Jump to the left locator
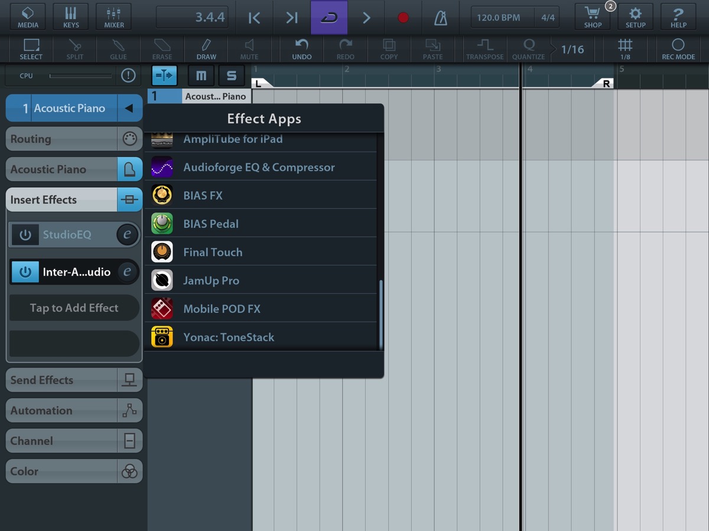Image resolution: width=709 pixels, height=531 pixels. [254, 18]
